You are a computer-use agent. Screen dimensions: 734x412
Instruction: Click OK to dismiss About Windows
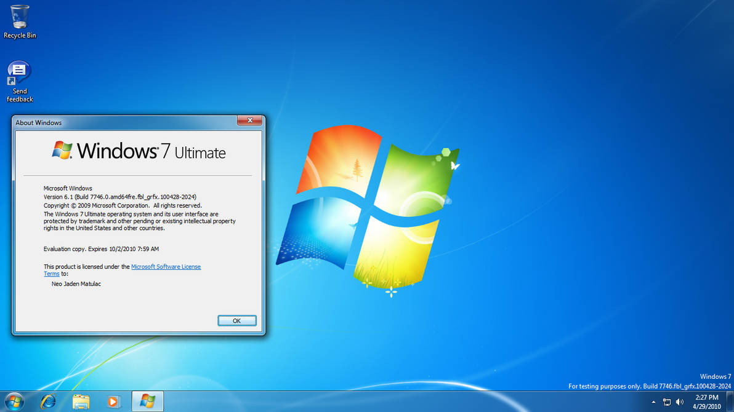tap(236, 320)
